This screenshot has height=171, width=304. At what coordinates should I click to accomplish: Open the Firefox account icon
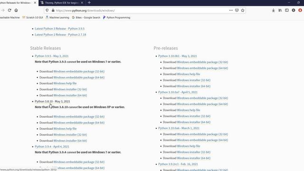294,10
